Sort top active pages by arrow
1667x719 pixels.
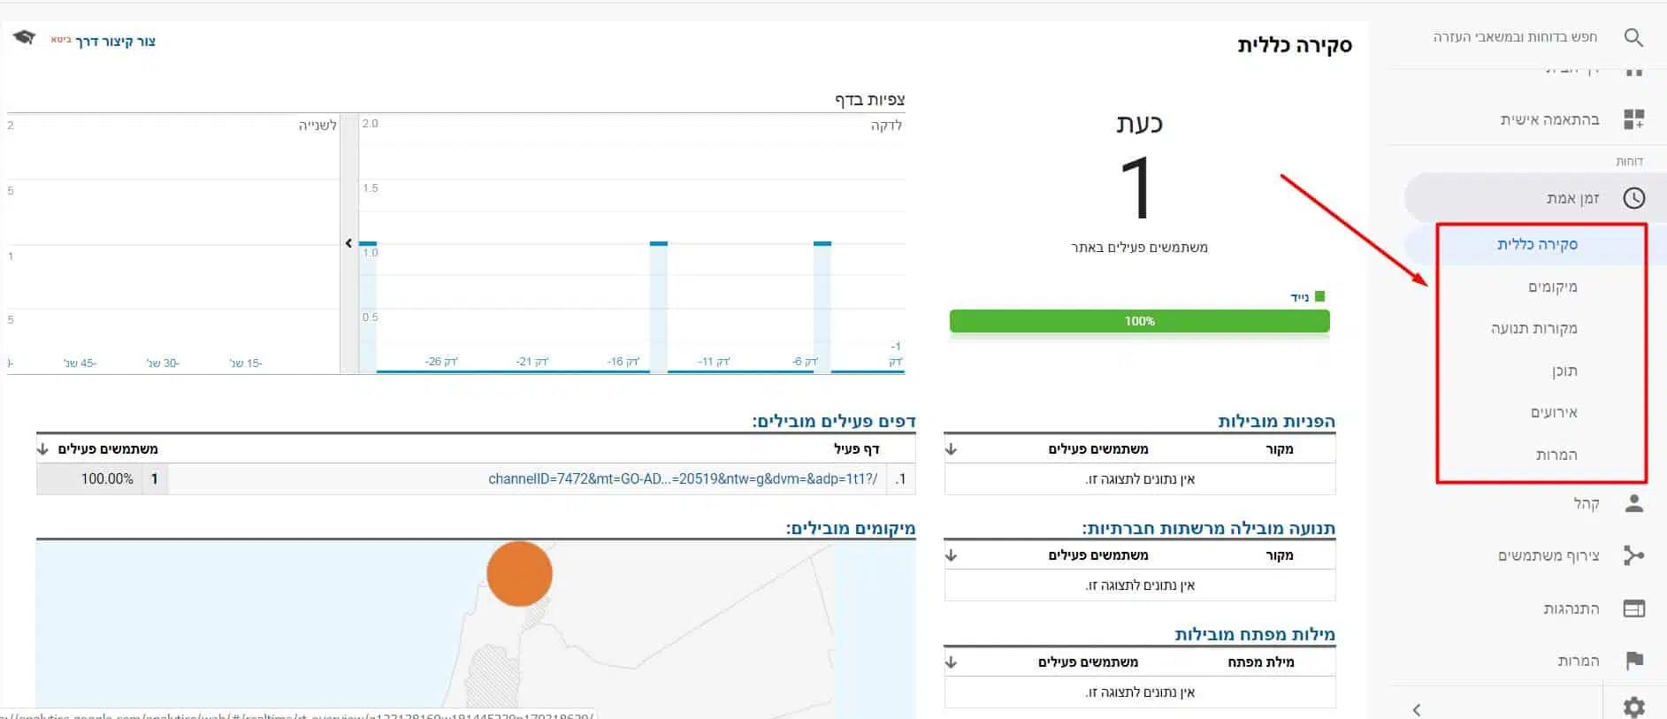click(x=42, y=449)
